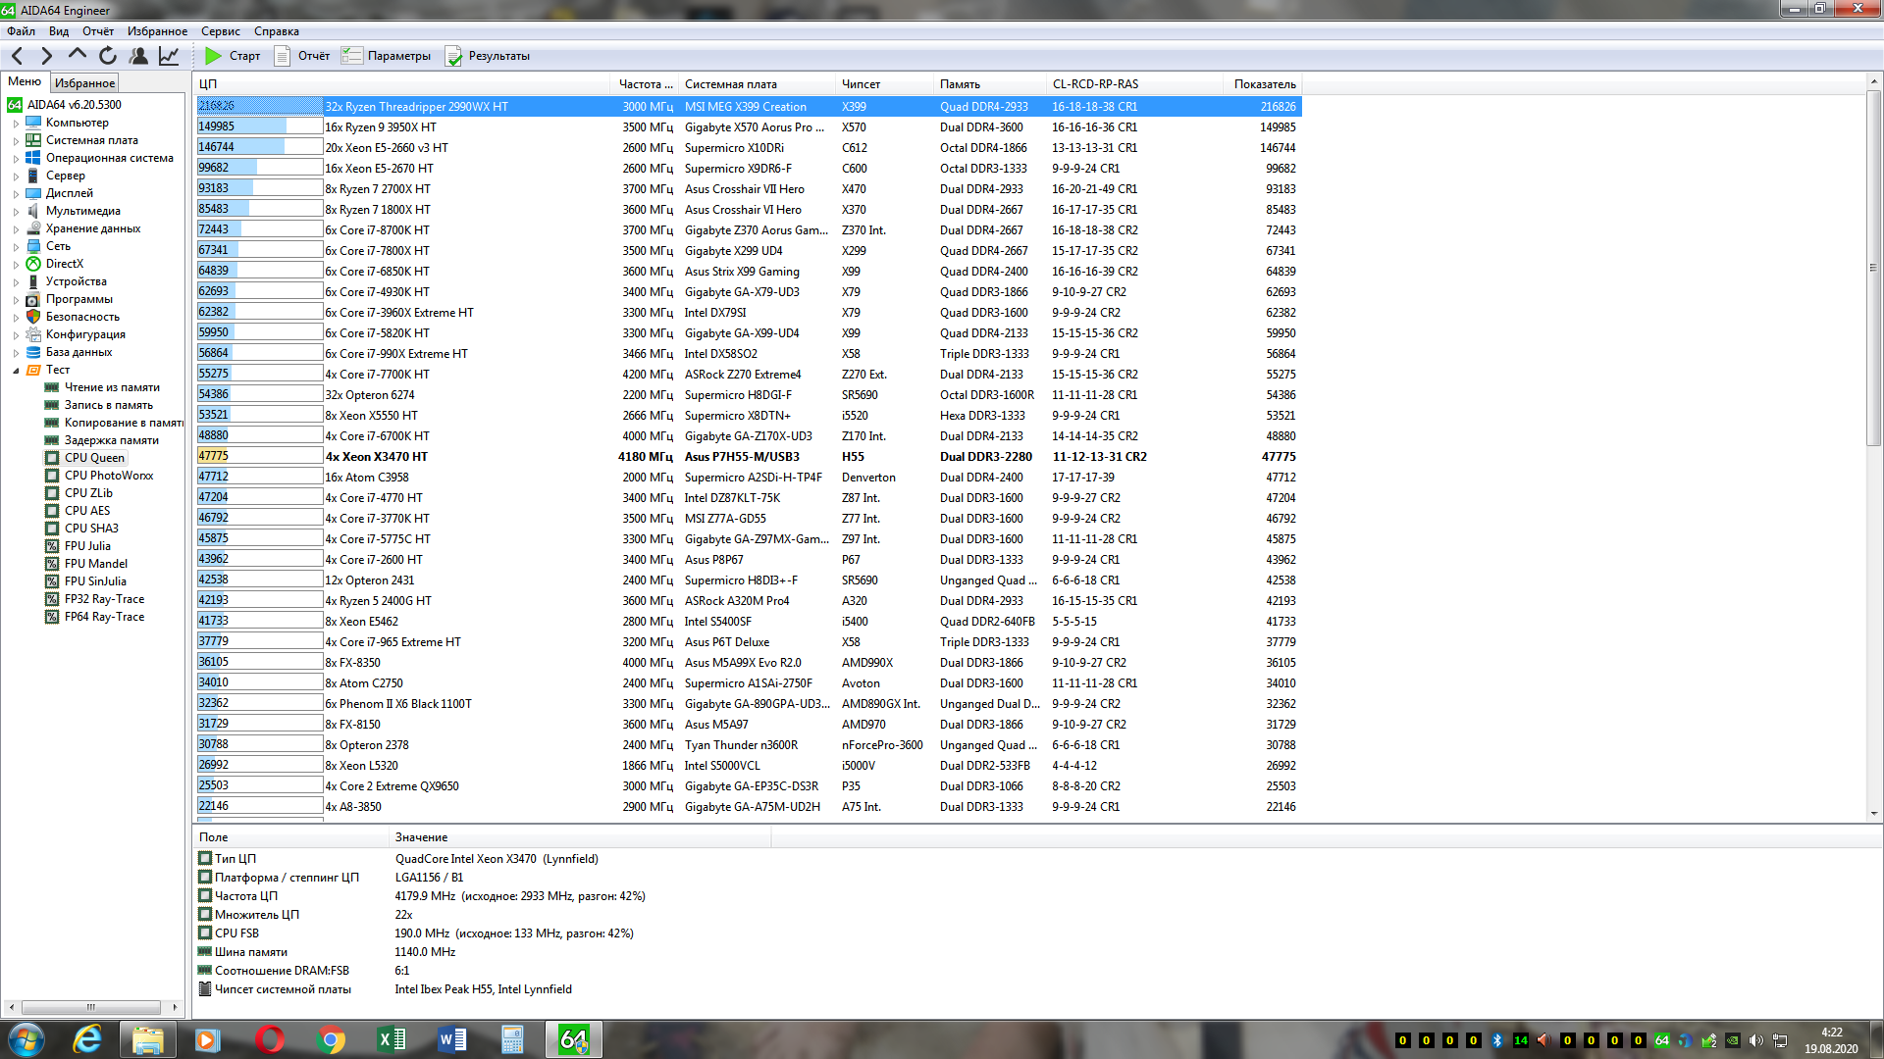The width and height of the screenshot is (1884, 1059).
Task: Open the Избранное menu in menu bar
Action: pos(157,31)
